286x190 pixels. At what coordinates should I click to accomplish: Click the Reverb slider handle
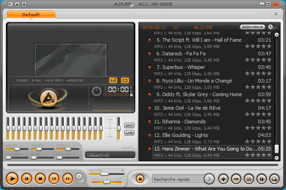(x=60, y=158)
